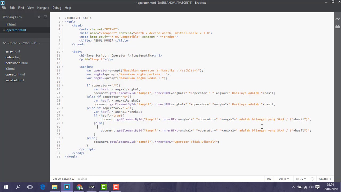Click the taskbar clock showing 03.24
This screenshot has width=341, height=192.
pyautogui.click(x=330, y=185)
